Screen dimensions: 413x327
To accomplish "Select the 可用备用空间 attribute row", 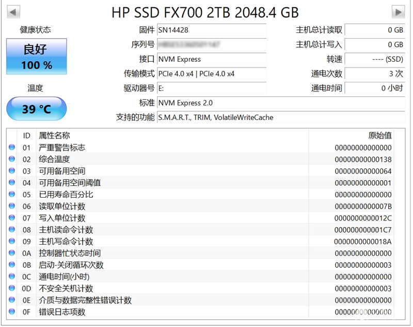I will [x=200, y=171].
